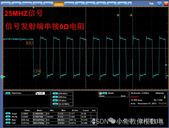Click the bandwidth 1.0G field

click(40, 93)
